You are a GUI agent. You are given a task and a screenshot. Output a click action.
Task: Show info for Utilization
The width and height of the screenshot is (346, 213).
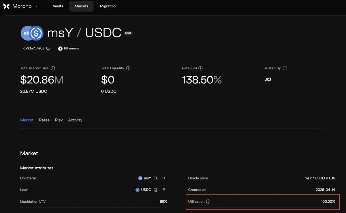(208, 201)
